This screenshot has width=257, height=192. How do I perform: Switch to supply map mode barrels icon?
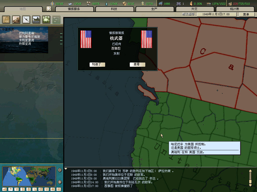point(29,189)
